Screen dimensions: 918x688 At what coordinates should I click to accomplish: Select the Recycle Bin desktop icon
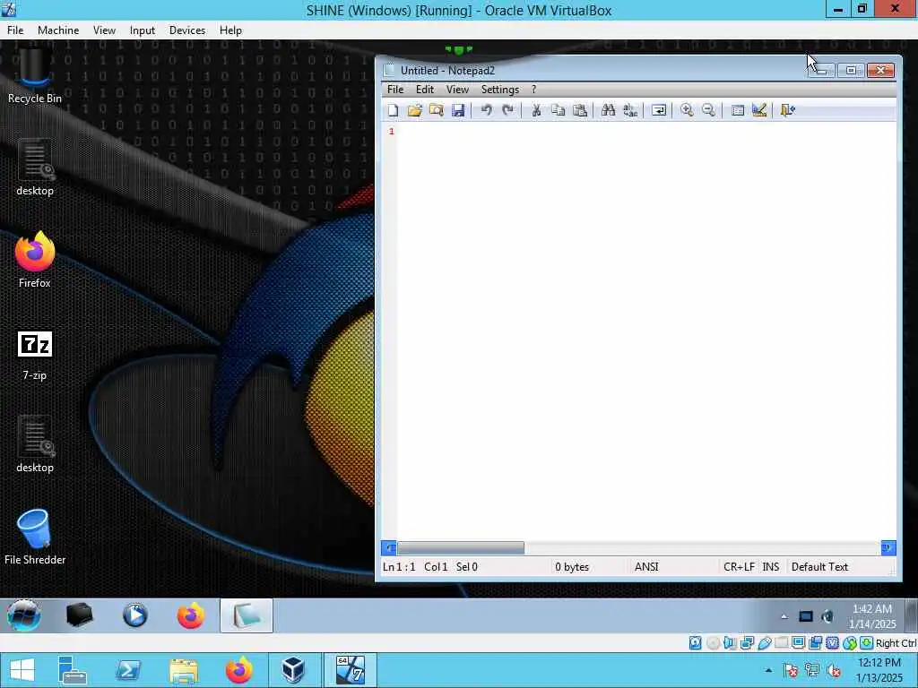35,76
